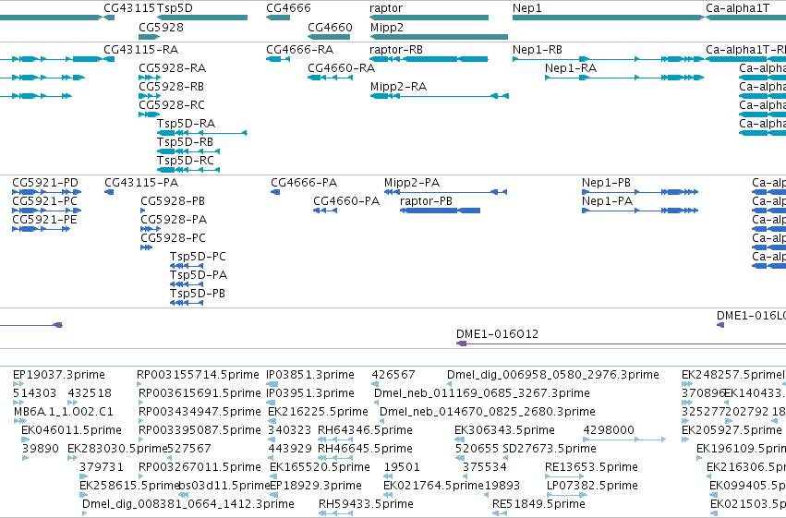Open the CG4666 gene label
Screen dimensions: 786x518
point(288,8)
